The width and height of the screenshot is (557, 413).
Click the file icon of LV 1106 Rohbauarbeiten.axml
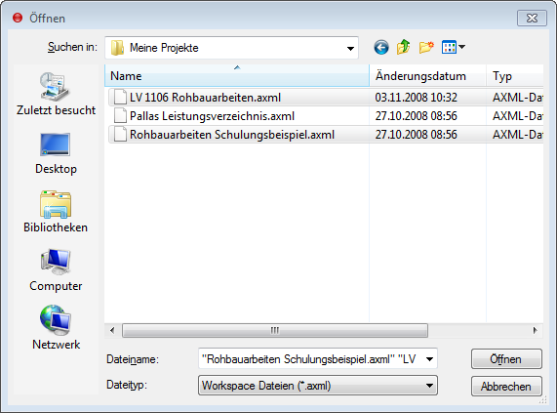(x=120, y=98)
